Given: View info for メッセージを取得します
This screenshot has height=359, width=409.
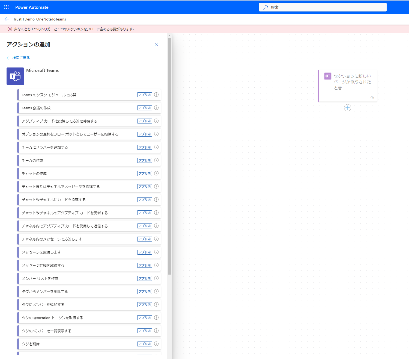Looking at the screenshot, I should coord(156,252).
